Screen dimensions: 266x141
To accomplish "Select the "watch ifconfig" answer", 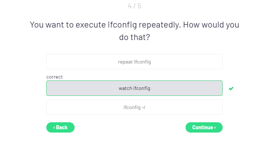I will coord(134,88).
